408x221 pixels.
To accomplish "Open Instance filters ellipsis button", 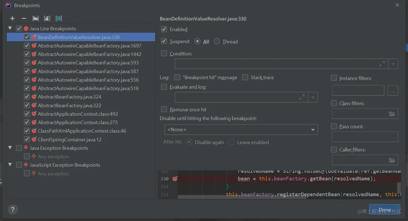I will [393, 90].
